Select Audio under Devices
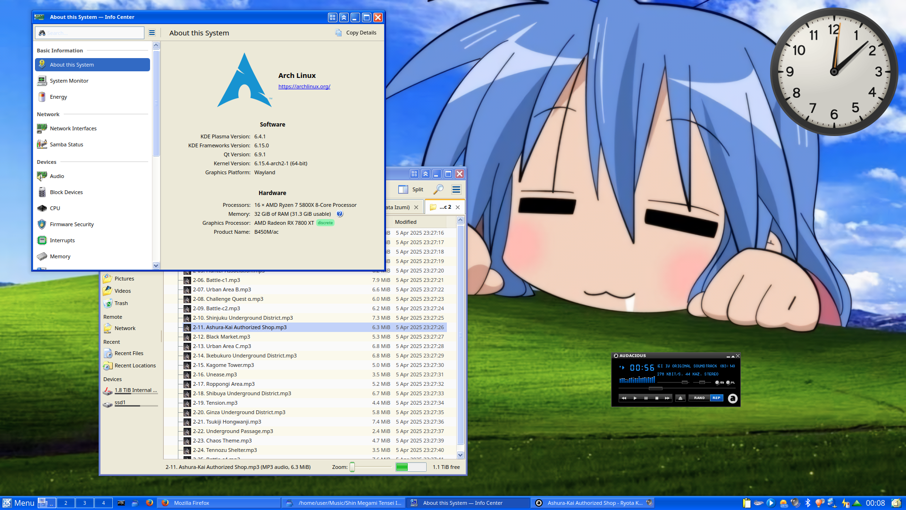 point(92,176)
